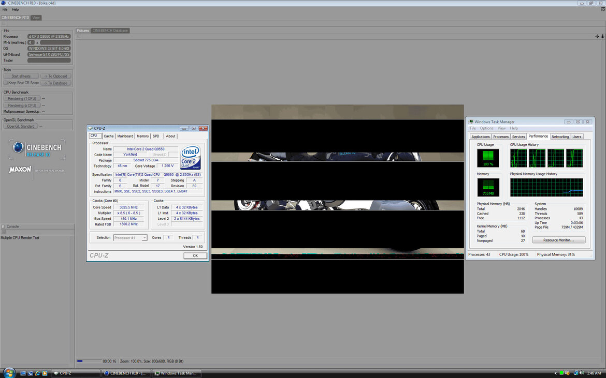The height and width of the screenshot is (378, 606).
Task: Switch to CPU-Z taskbar button
Action: (76, 373)
